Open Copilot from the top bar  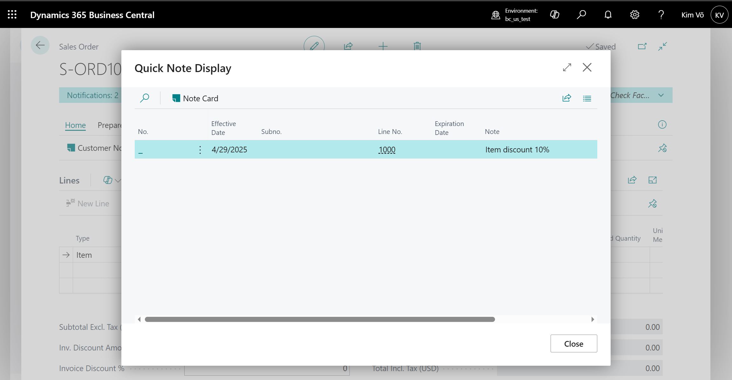(x=554, y=15)
